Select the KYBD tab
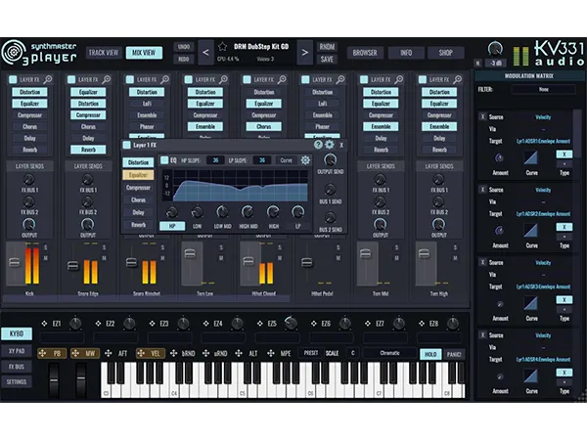 click(x=17, y=333)
